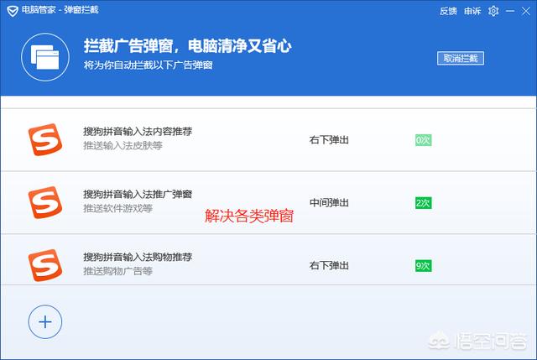Click heading 拦截广告弹窗，电脑清净又省心
This screenshot has height=360, width=537.
[188, 46]
